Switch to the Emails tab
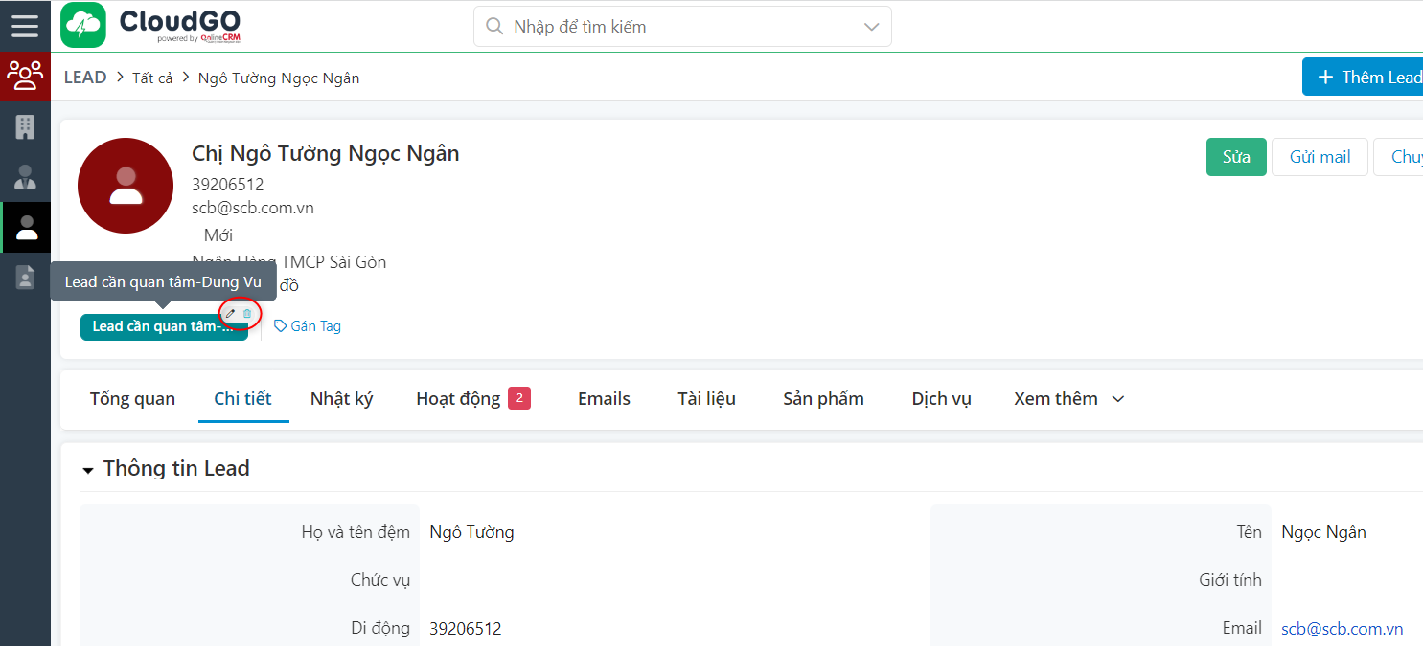Viewport: 1423px width, 646px height. click(603, 398)
